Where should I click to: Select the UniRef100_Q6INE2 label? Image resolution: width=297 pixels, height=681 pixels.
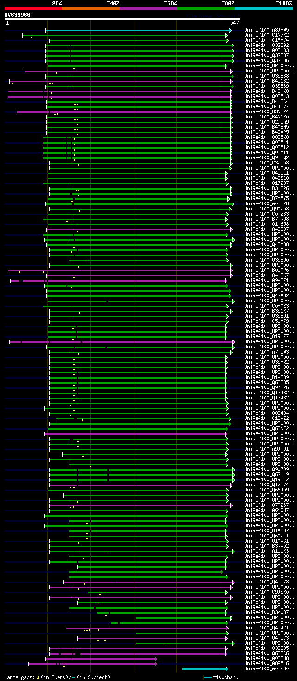[x=266, y=429]
